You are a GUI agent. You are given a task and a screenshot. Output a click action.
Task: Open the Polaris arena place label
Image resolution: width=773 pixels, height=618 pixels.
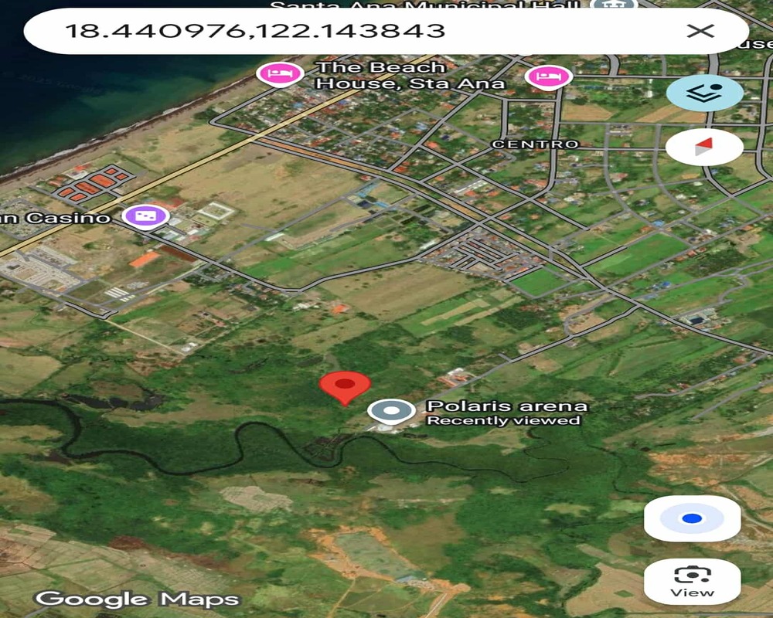(x=506, y=406)
